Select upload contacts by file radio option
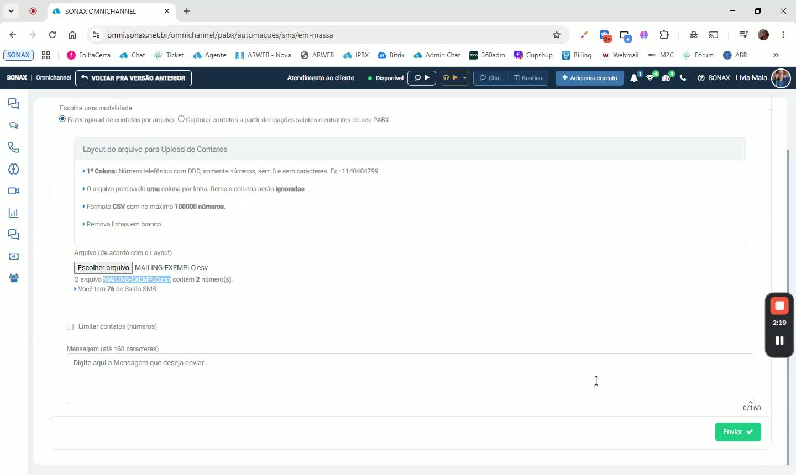 click(x=62, y=119)
